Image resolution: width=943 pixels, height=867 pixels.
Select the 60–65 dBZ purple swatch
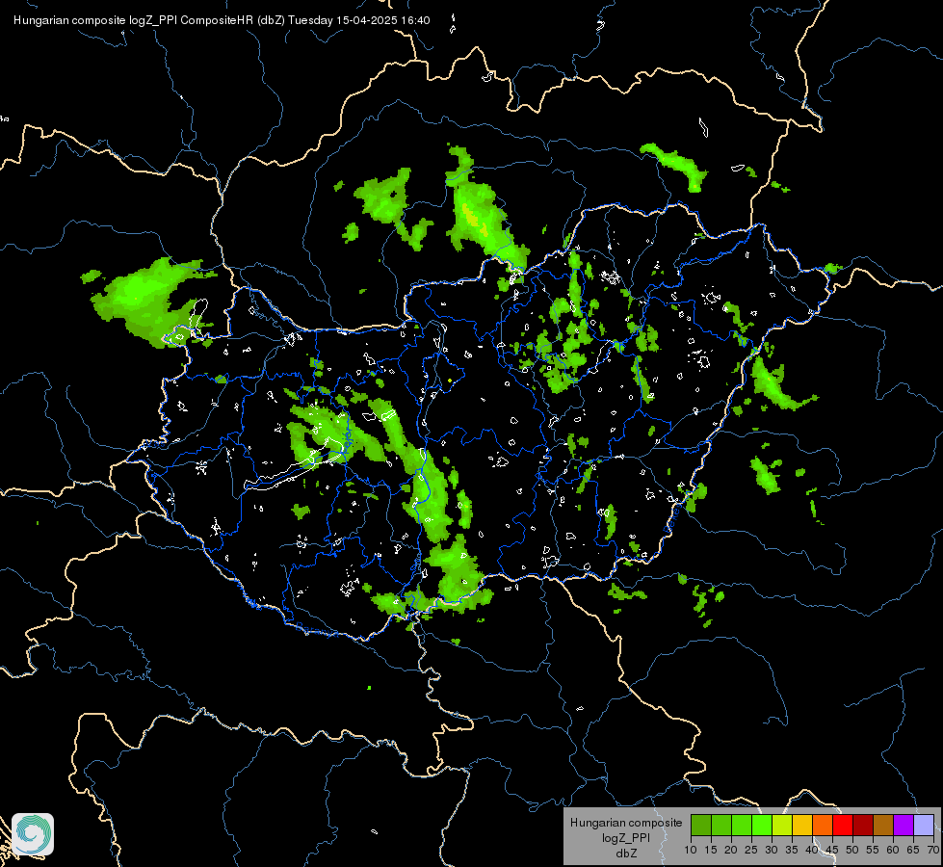pos(904,825)
